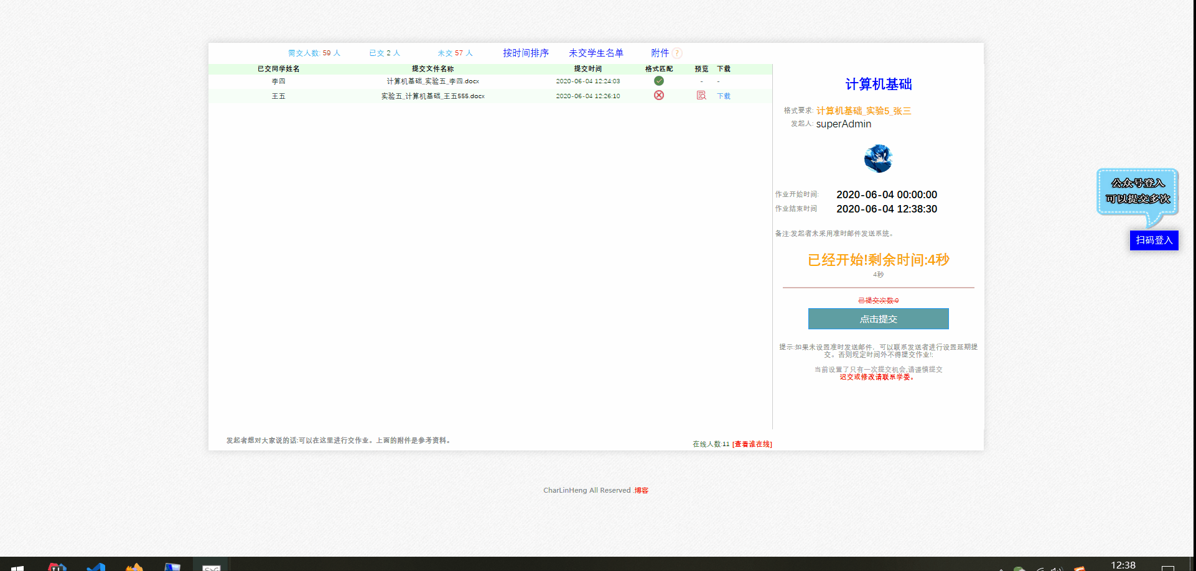Screen dimensions: 1196x571
Task: Open the preview icon for 王五's submission
Action: point(701,95)
